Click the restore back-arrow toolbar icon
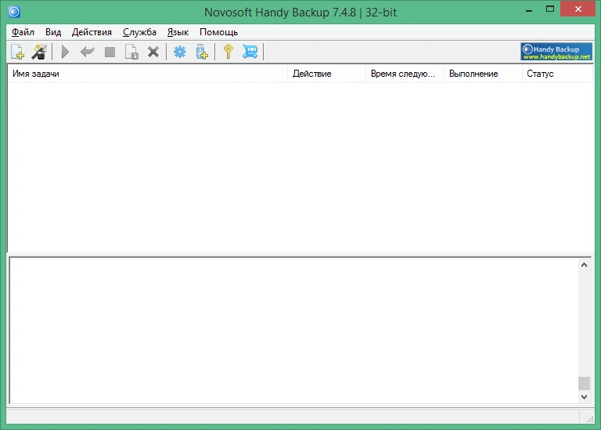The width and height of the screenshot is (601, 430). click(88, 52)
